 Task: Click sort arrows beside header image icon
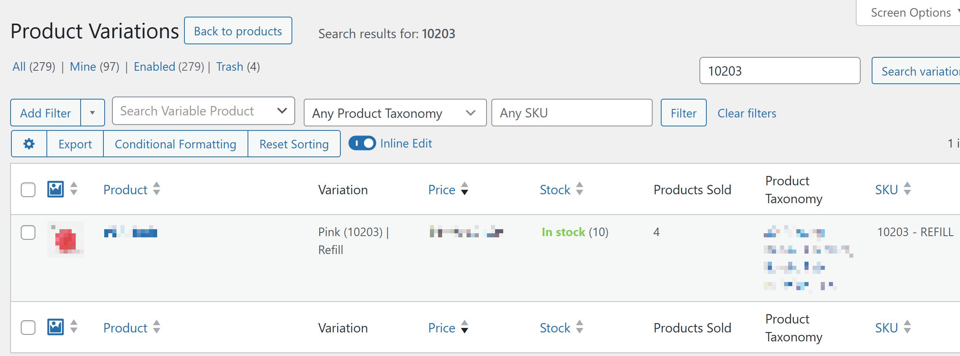(x=74, y=189)
